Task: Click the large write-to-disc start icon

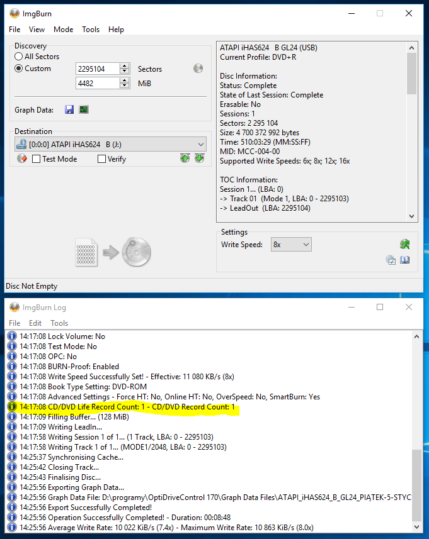Action: click(113, 252)
